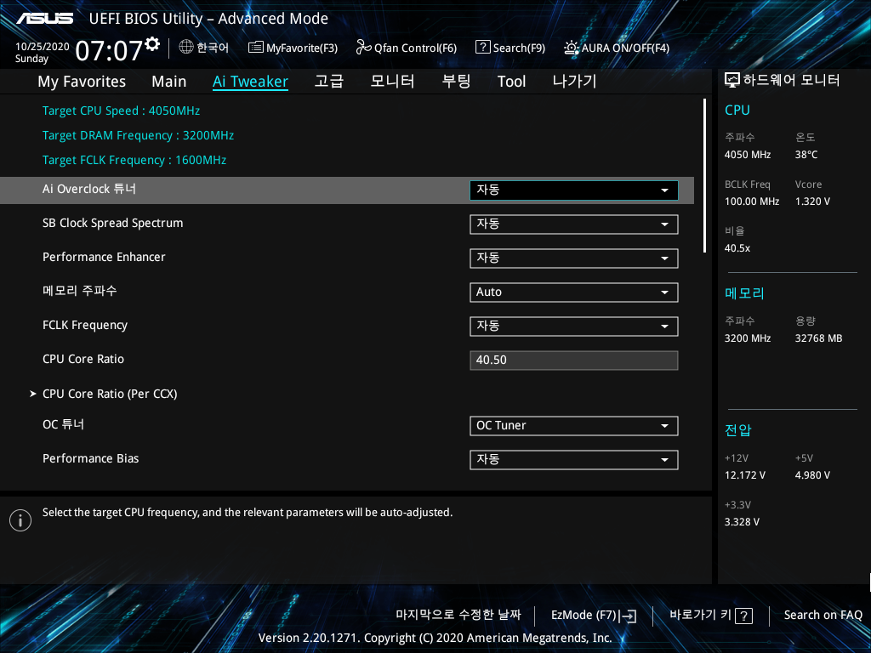Switch to Main tab
The image size is (871, 653).
coord(169,82)
